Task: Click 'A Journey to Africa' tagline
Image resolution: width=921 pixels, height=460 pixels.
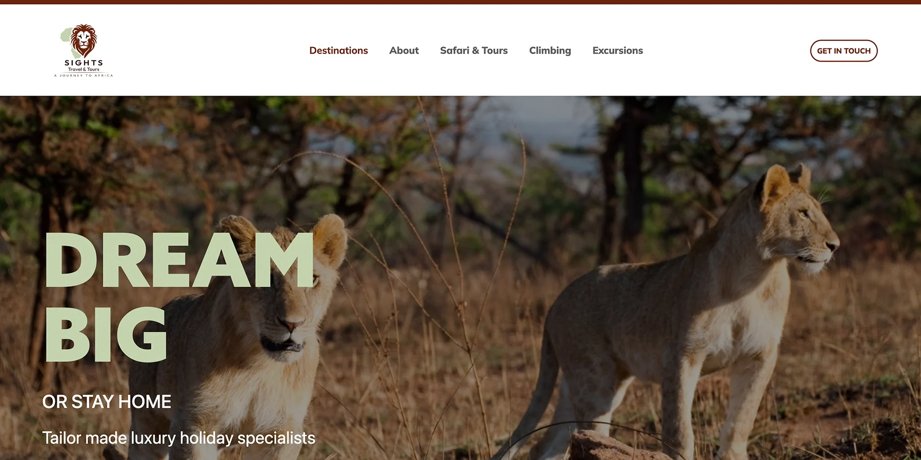Action: pos(83,76)
